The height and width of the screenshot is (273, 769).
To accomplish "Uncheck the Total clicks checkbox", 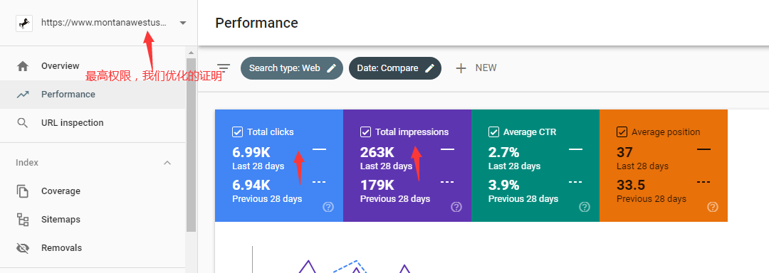I will pos(237,132).
